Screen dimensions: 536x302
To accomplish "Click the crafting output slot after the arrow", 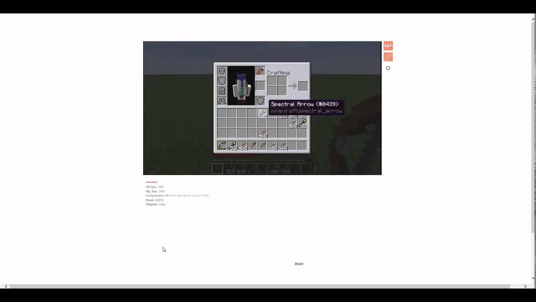I will coord(303,86).
